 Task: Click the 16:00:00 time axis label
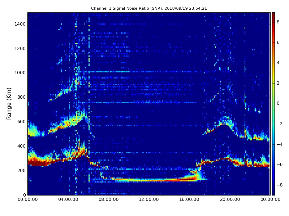coord(189,199)
